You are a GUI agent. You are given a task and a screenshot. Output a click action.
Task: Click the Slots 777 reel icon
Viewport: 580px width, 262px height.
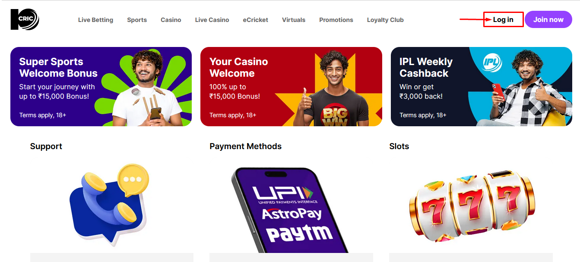(472, 205)
